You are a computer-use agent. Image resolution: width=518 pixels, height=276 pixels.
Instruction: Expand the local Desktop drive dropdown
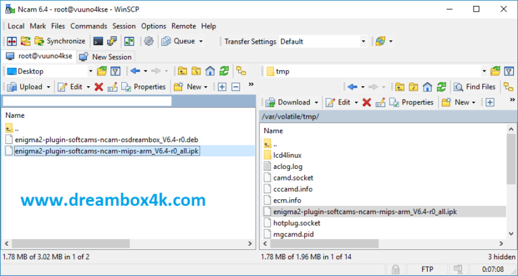point(90,71)
